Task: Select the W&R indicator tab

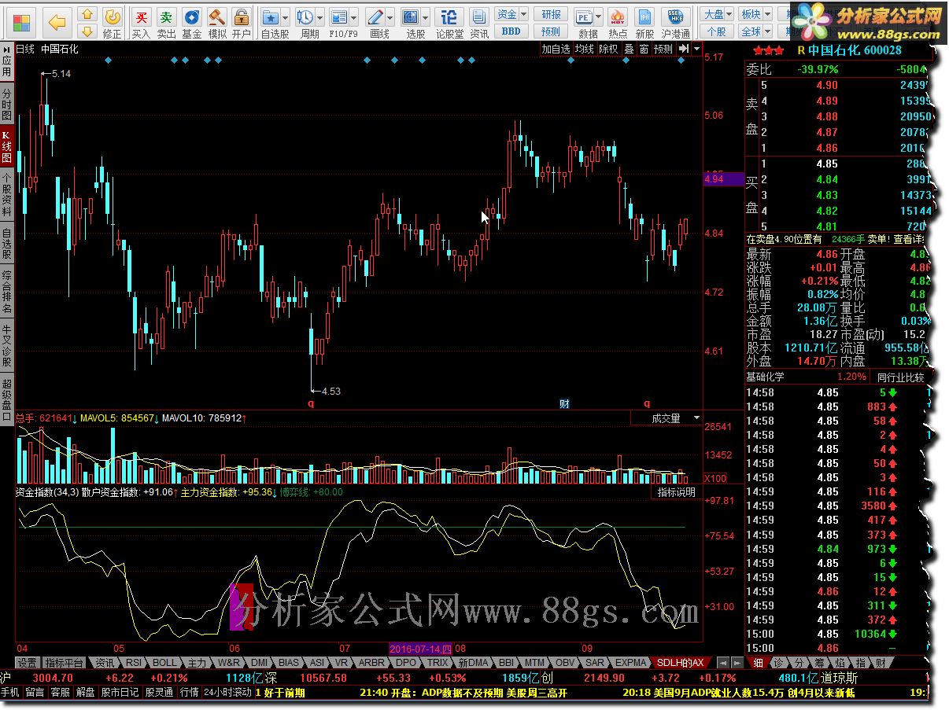Action: [228, 663]
